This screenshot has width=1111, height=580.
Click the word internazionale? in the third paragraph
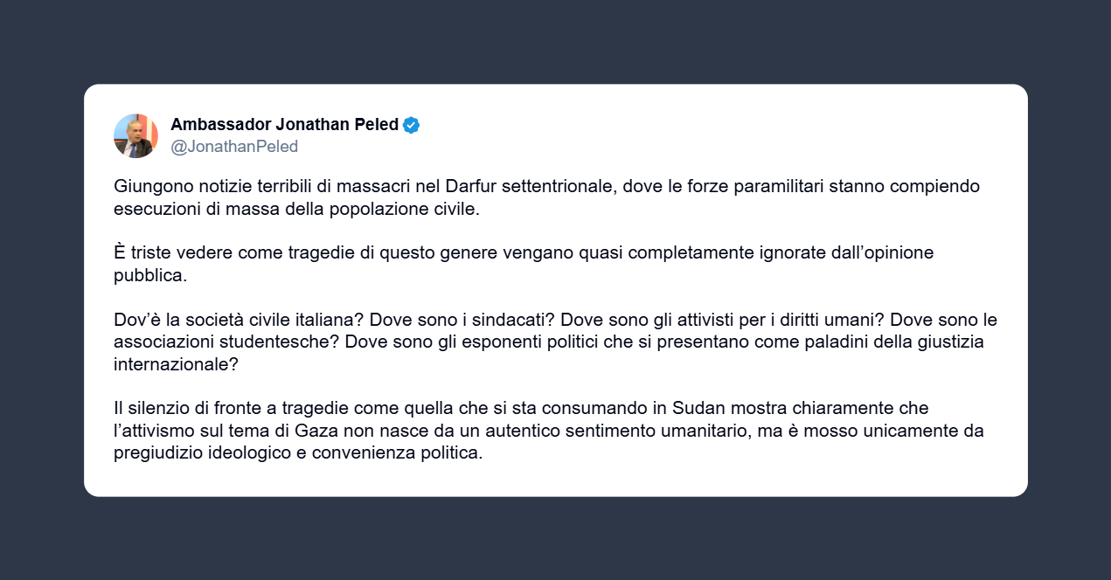[176, 364]
